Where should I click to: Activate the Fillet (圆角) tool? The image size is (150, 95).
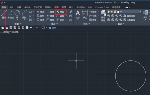tap(60, 16)
